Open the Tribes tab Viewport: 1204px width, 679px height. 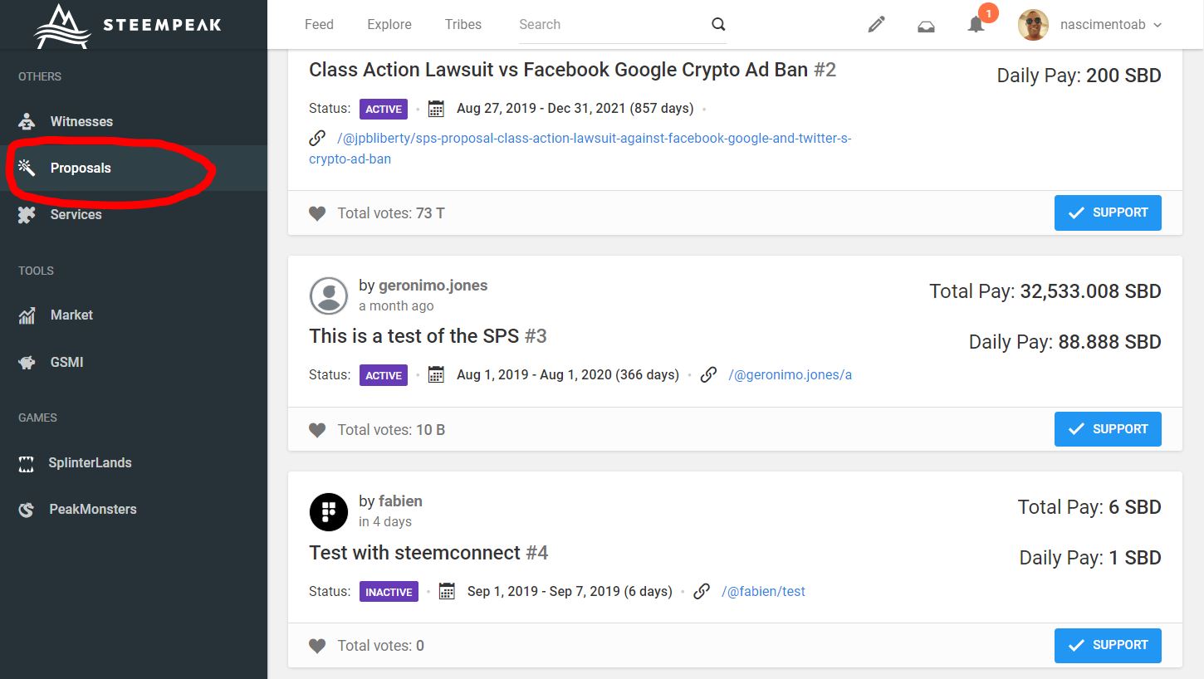(463, 24)
